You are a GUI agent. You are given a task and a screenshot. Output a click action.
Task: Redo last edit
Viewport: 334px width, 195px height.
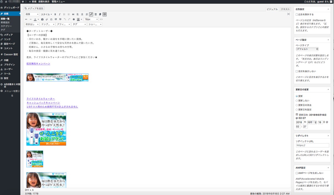pos(69,19)
